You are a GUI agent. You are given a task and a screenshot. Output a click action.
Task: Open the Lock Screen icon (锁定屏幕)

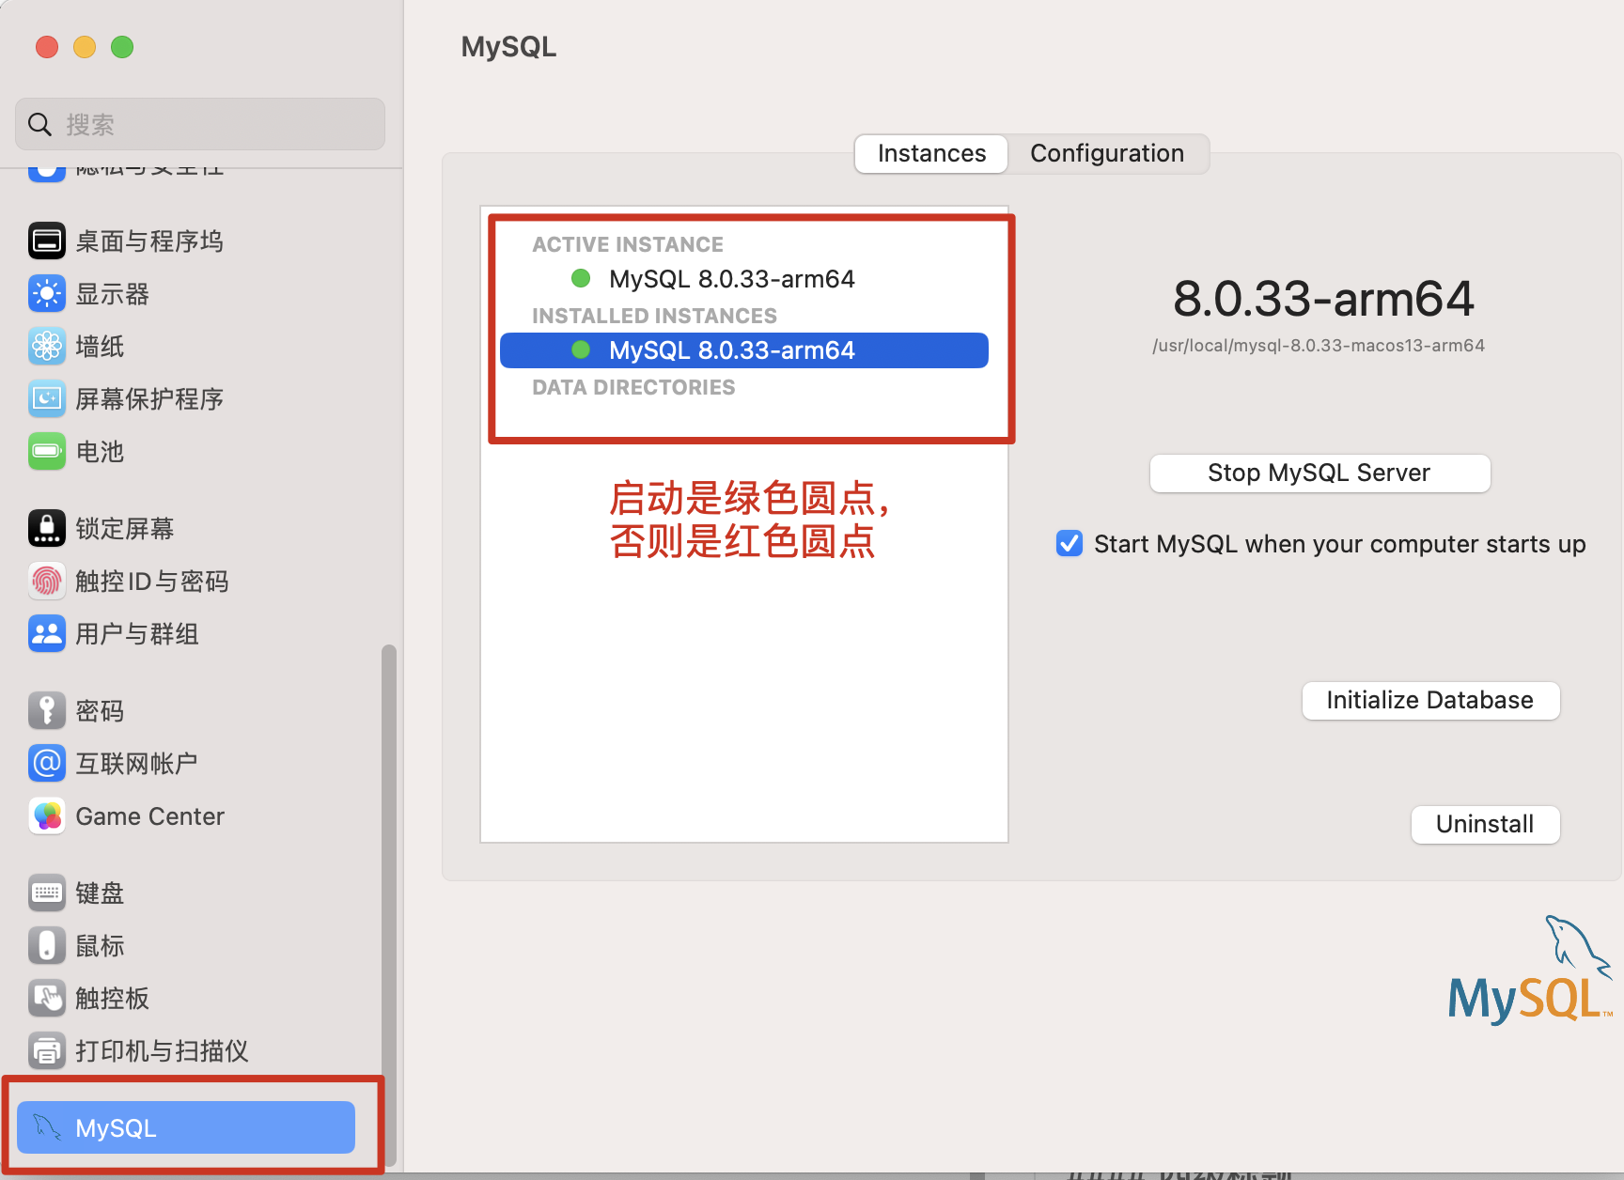click(x=47, y=529)
